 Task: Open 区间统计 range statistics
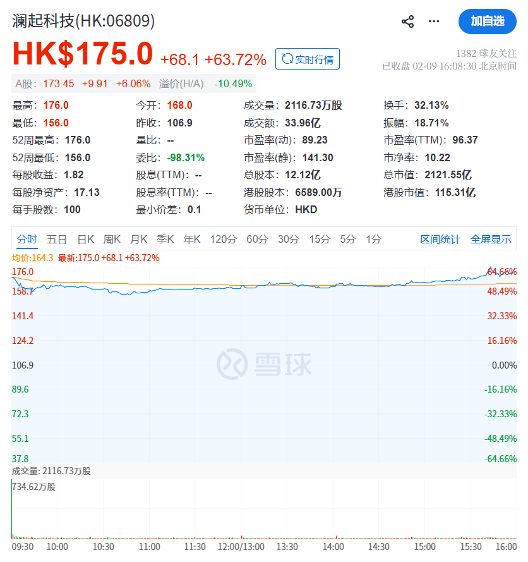(x=440, y=240)
